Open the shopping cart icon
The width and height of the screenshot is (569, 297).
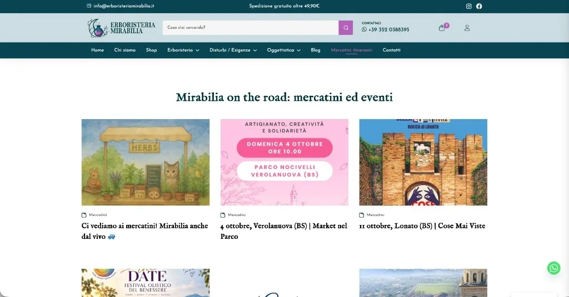pyautogui.click(x=442, y=28)
